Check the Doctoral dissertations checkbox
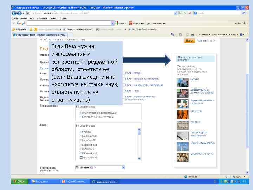The height and width of the screenshot is (190, 253). point(81,117)
